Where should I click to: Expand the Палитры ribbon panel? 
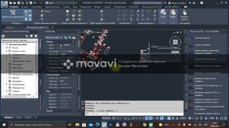[17, 23]
